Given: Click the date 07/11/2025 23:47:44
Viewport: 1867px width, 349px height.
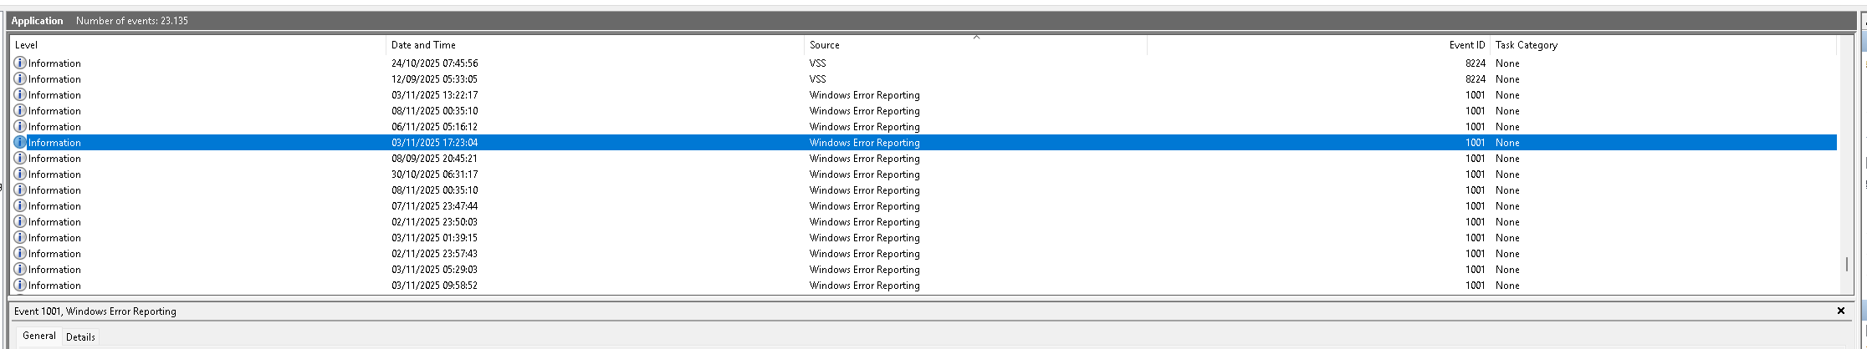Looking at the screenshot, I should pyautogui.click(x=434, y=206).
